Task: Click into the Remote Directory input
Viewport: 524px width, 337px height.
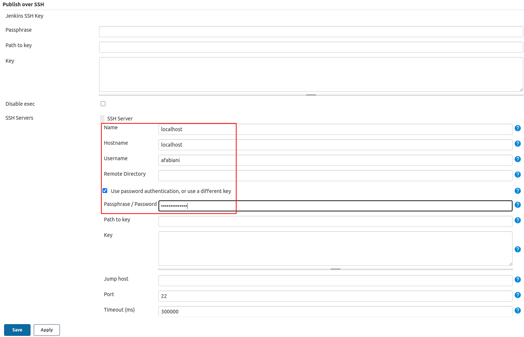Action: pyautogui.click(x=335, y=176)
